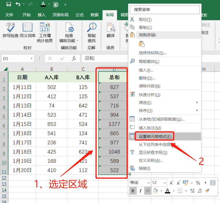This screenshot has height=203, width=220.
Task: Click the Select All corner triangle
Action: (5, 69)
